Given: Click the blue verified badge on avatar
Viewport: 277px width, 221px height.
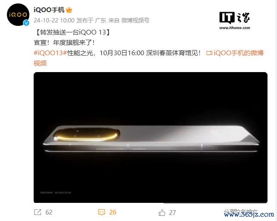Looking at the screenshot, I should click(26, 23).
